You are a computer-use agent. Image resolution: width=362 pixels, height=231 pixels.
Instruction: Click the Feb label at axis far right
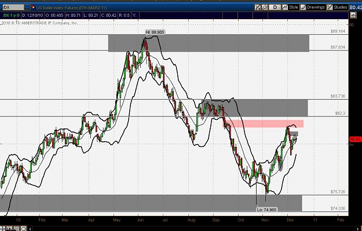click(x=341, y=220)
